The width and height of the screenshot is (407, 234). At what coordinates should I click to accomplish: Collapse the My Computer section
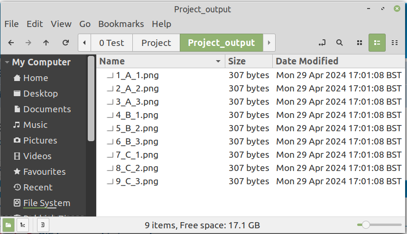[x=7, y=63]
